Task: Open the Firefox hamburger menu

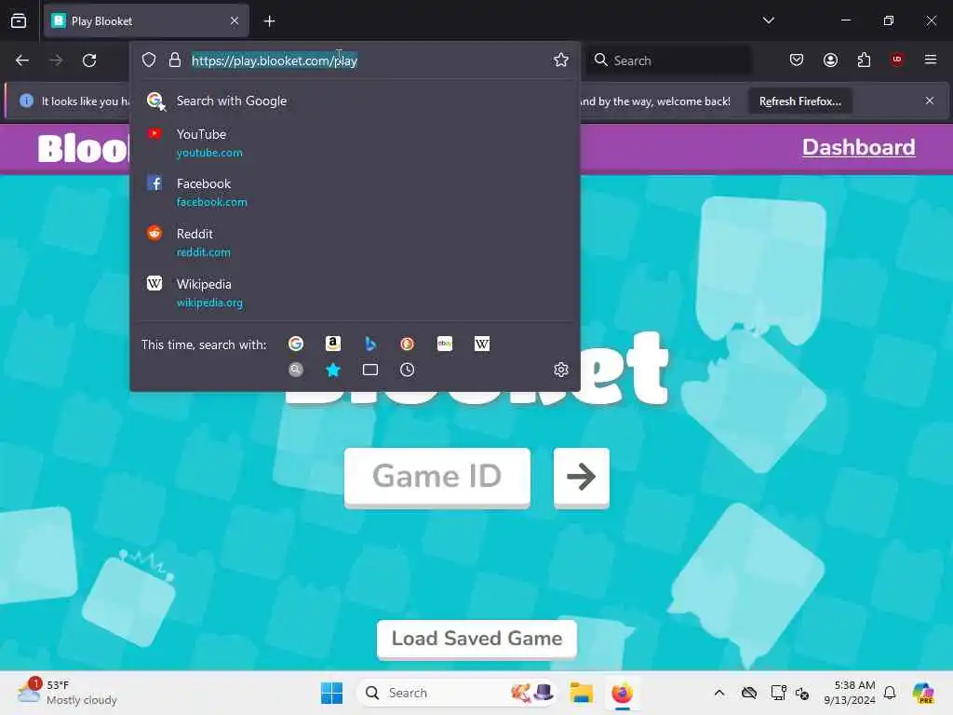Action: (x=930, y=60)
